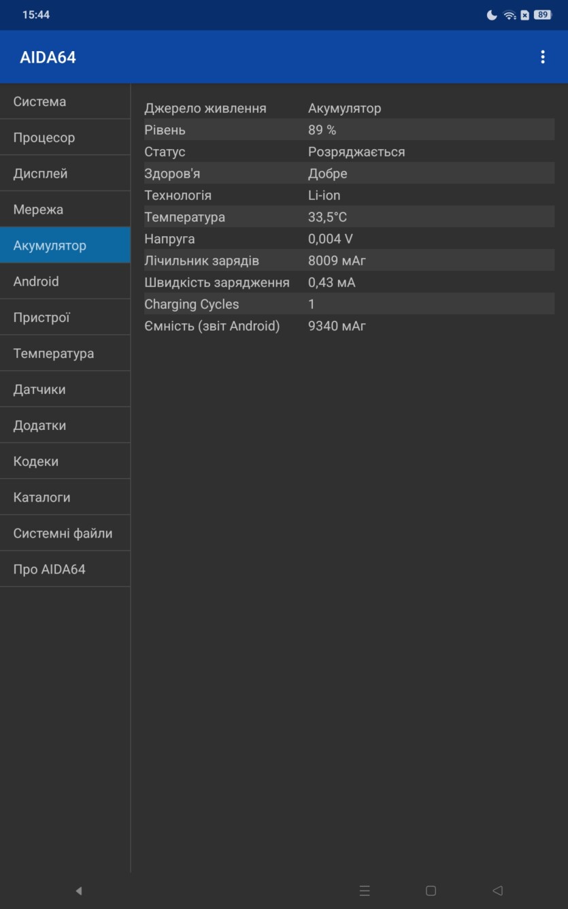The image size is (568, 909).
Task: Select the 0,43 мА value
Action: coord(332,282)
